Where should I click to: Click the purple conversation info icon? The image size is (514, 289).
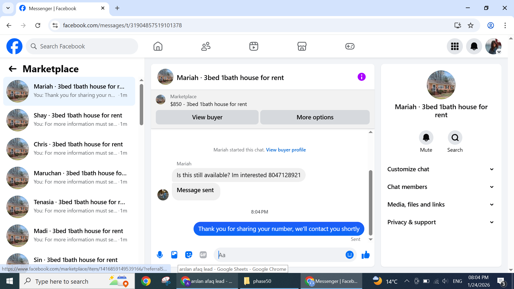click(x=361, y=77)
